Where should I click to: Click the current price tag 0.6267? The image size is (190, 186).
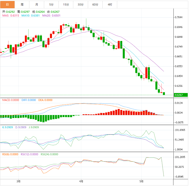click(x=181, y=95)
